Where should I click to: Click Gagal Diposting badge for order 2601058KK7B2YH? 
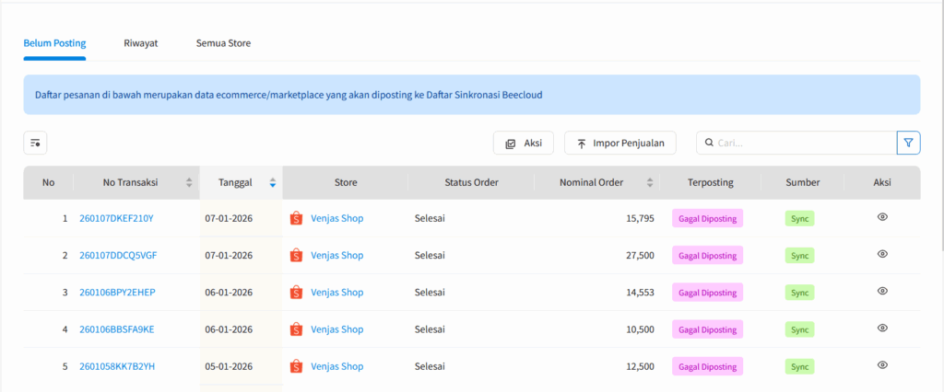pyautogui.click(x=707, y=367)
